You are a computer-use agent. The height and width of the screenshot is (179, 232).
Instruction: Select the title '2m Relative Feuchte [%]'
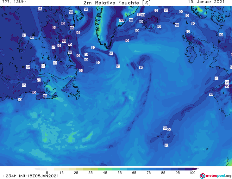click(117, 3)
